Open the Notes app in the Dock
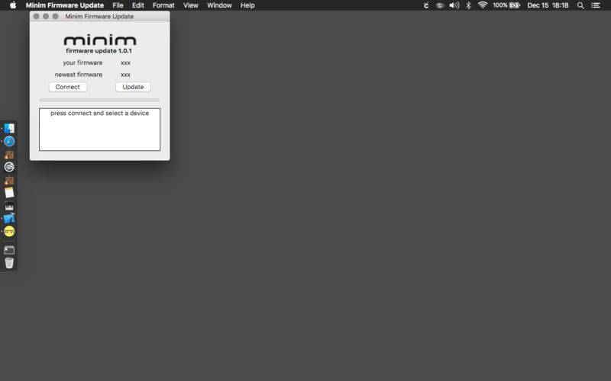Viewport: 611px width, 381px height. tap(9, 193)
